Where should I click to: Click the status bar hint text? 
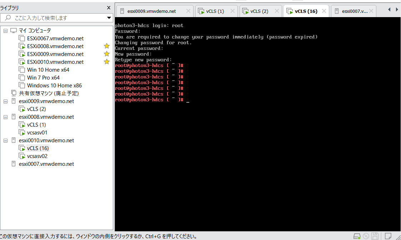(99, 236)
